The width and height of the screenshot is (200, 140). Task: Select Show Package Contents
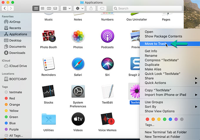pyautogui.click(x=163, y=36)
